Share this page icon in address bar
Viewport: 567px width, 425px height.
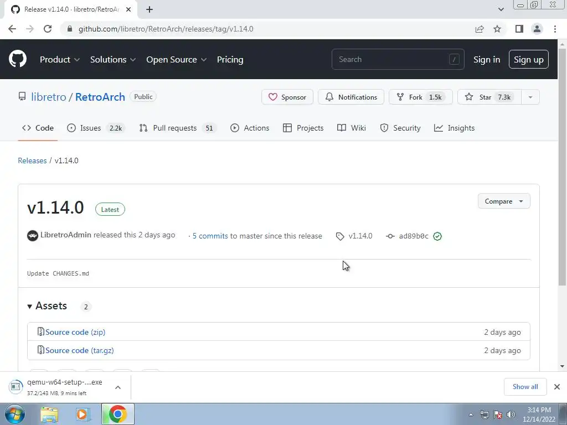coord(480,29)
